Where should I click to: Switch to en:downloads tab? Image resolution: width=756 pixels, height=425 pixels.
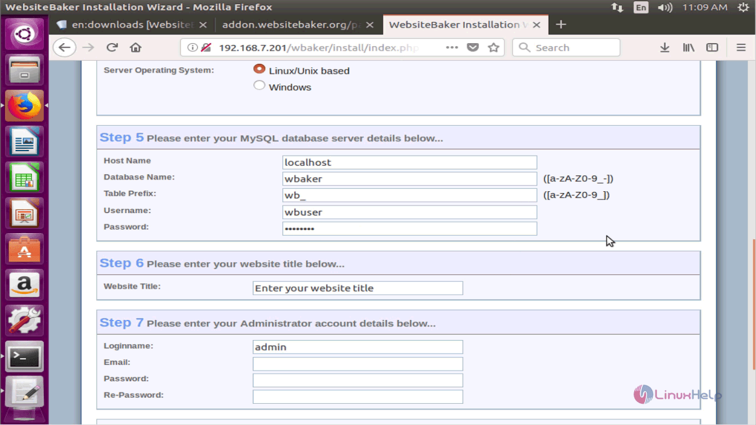pos(132,25)
